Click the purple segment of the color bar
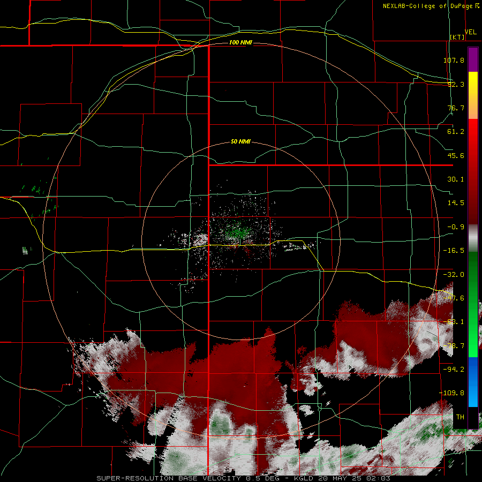 click(x=473, y=59)
